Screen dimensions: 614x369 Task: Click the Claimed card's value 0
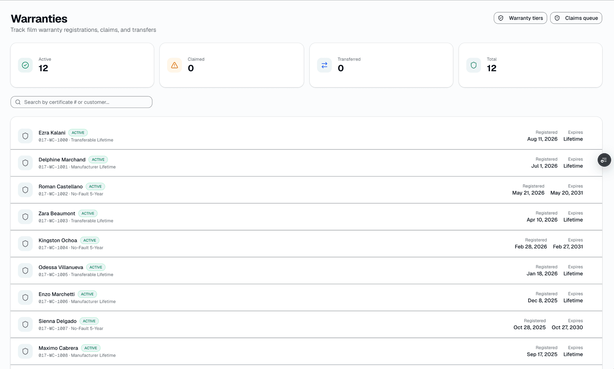point(191,68)
